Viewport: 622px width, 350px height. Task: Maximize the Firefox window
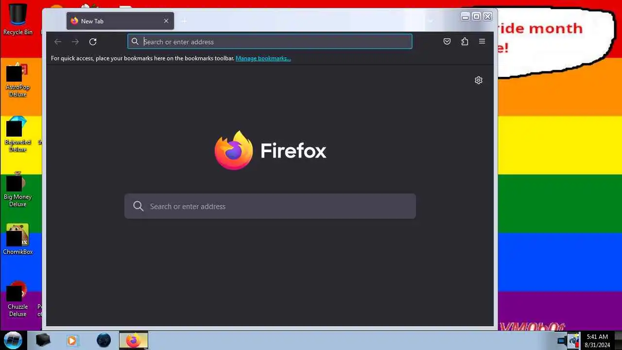tap(476, 17)
